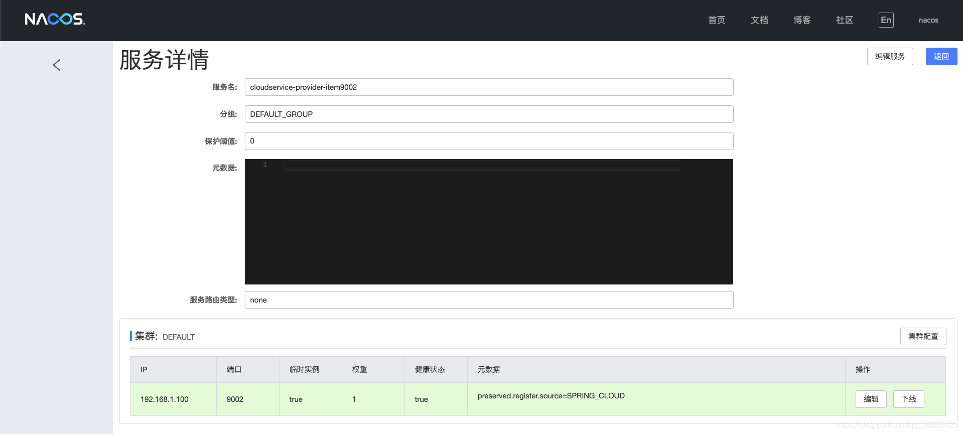Image resolution: width=963 pixels, height=434 pixels.
Task: Click inside the 元数据 code editor
Action: 489,222
